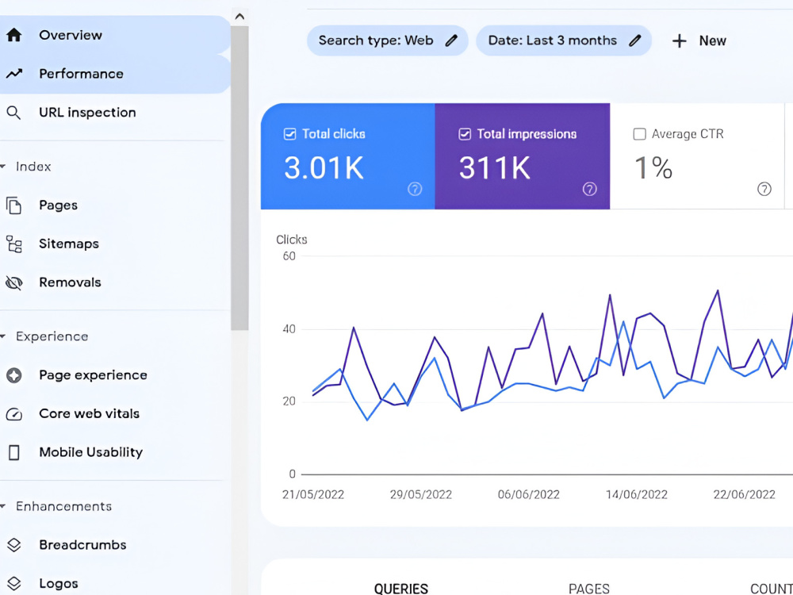Screen dimensions: 793x595
Task: Open Logos enhancement report
Action: pos(115,583)
